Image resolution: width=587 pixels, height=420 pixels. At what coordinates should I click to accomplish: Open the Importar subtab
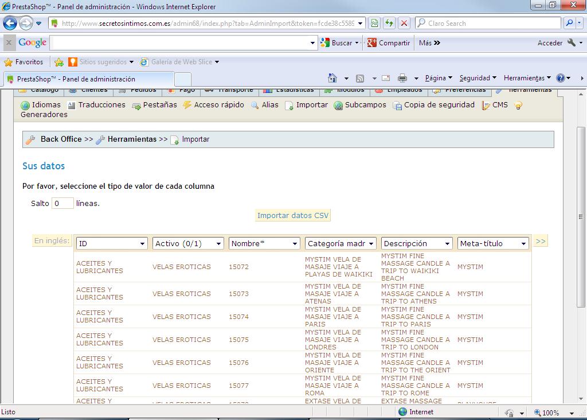[306, 105]
